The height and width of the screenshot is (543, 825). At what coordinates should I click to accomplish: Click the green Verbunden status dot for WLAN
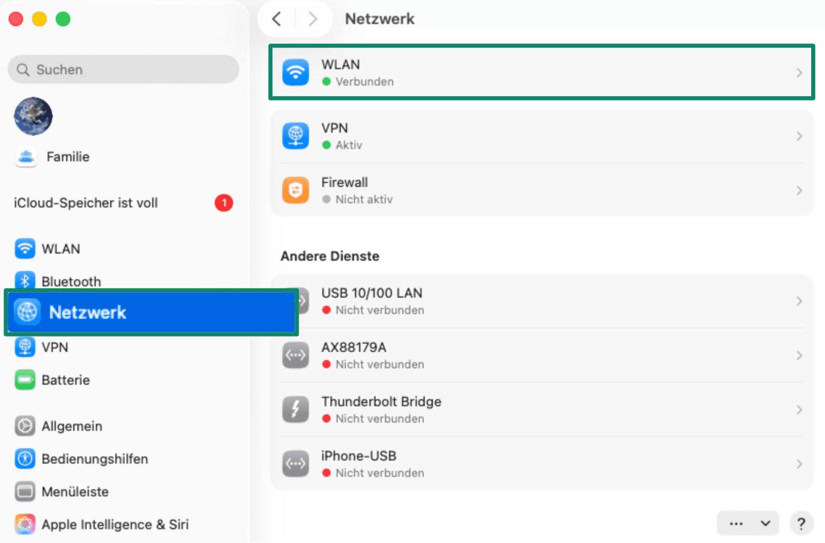tap(326, 81)
